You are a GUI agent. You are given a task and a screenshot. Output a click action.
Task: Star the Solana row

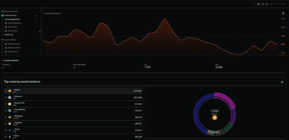[x=5, y=130]
